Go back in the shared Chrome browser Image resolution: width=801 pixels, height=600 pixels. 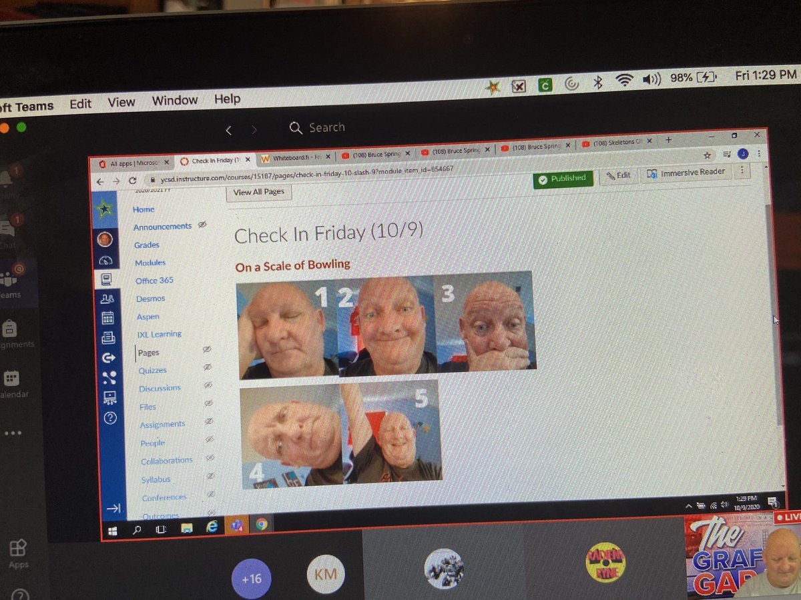[99, 181]
